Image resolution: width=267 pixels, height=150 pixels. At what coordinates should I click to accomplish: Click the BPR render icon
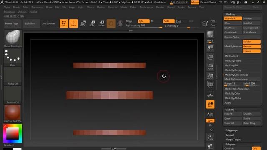point(210,34)
